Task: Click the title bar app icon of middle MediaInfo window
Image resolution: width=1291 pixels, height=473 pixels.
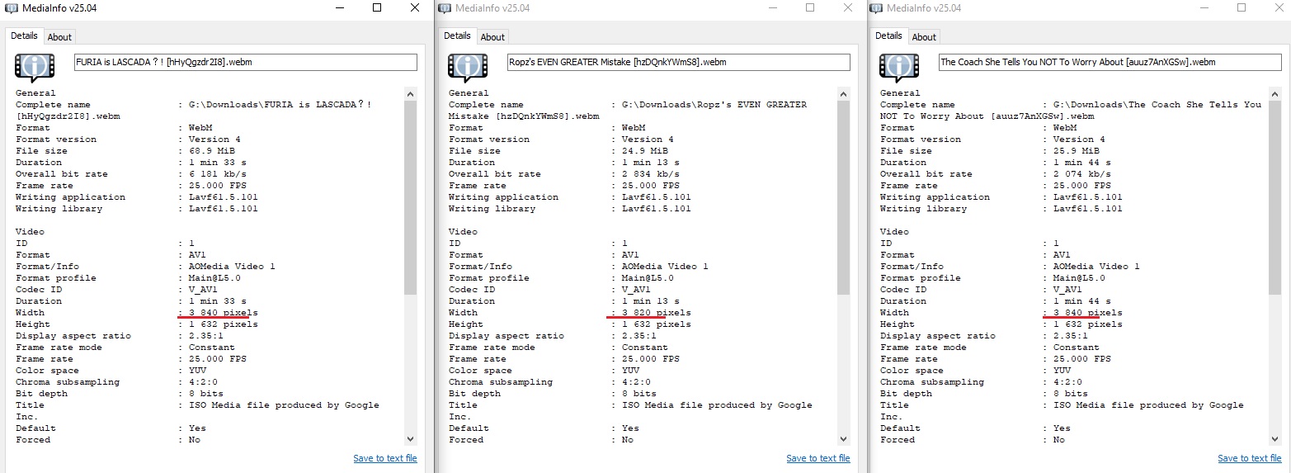Action: 445,8
